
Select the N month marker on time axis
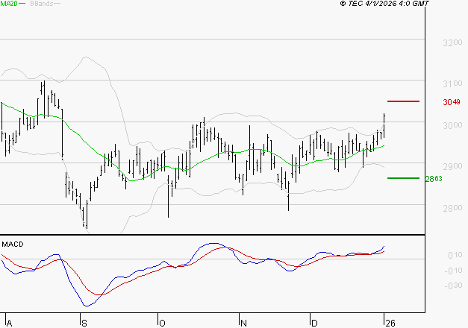point(243,322)
